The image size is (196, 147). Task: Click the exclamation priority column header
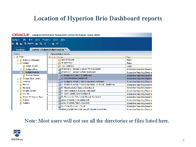pos(50,57)
